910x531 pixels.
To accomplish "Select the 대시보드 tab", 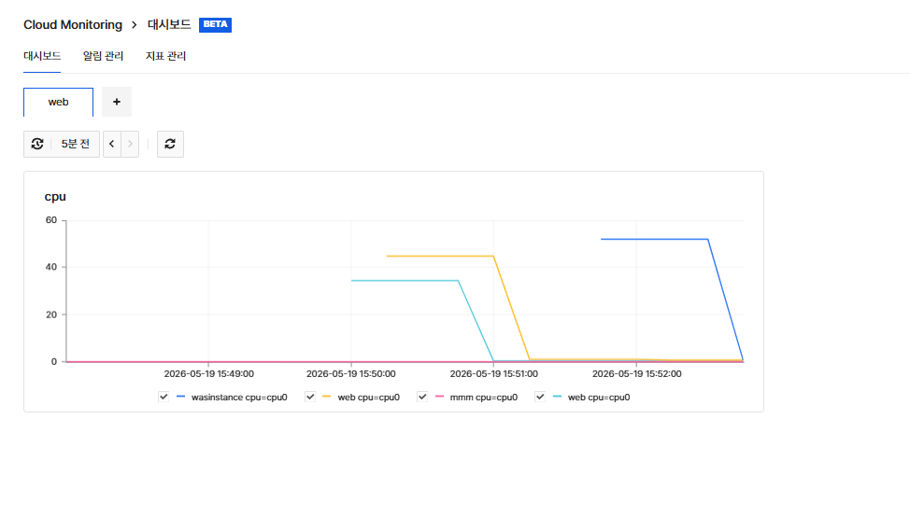I will [42, 56].
